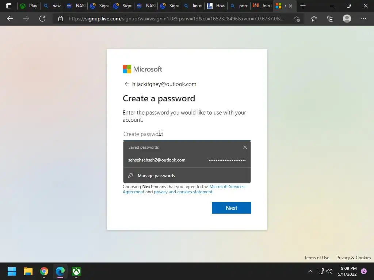The image size is (374, 280).
Task: Open the Collections icon
Action: tap(330, 19)
